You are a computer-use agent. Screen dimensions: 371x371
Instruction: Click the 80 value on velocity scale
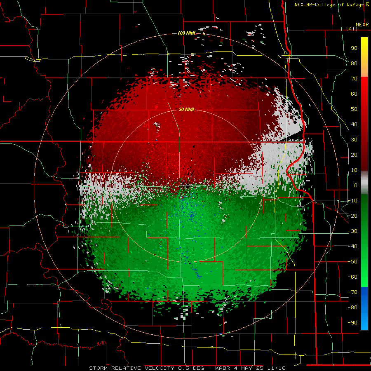(x=354, y=63)
